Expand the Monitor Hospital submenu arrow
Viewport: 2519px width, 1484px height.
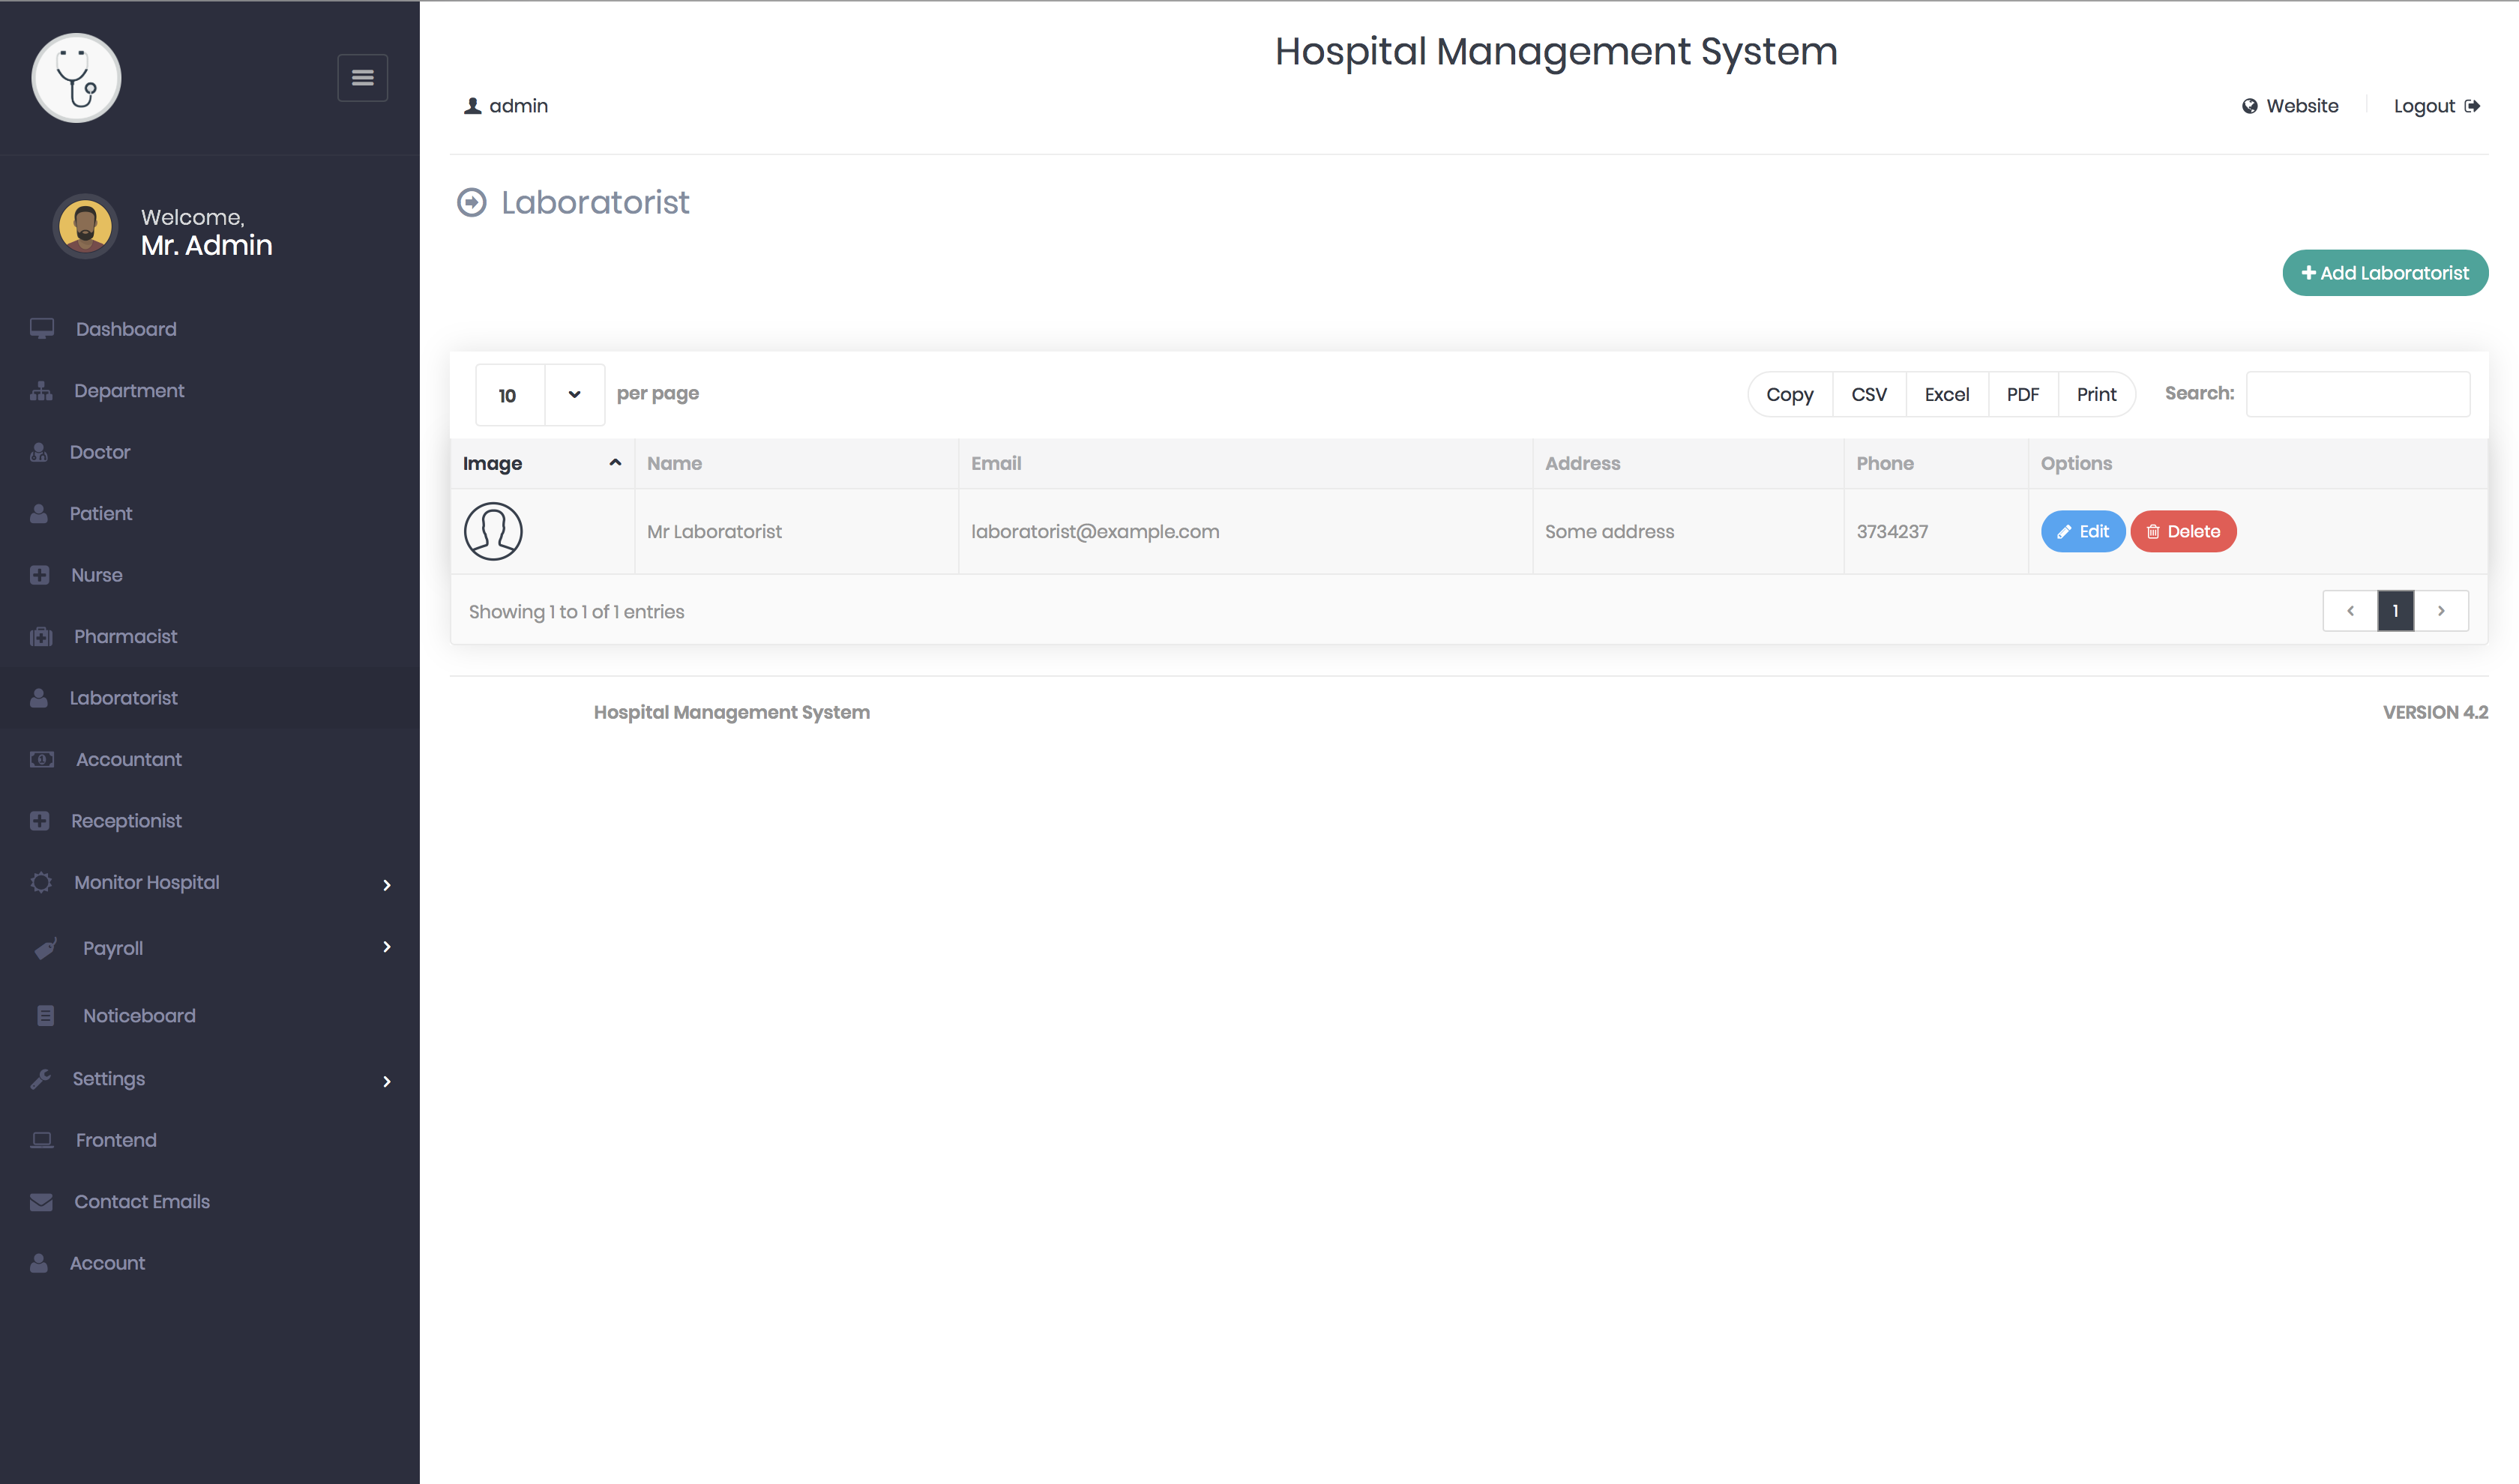pos(387,885)
